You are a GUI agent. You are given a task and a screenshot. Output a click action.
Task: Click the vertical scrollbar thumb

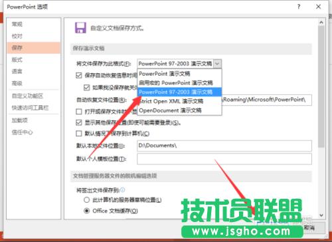coord(321,86)
